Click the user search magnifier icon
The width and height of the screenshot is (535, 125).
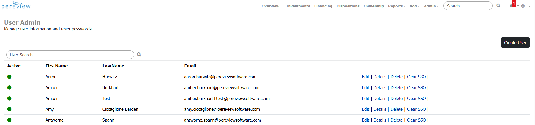(139, 55)
